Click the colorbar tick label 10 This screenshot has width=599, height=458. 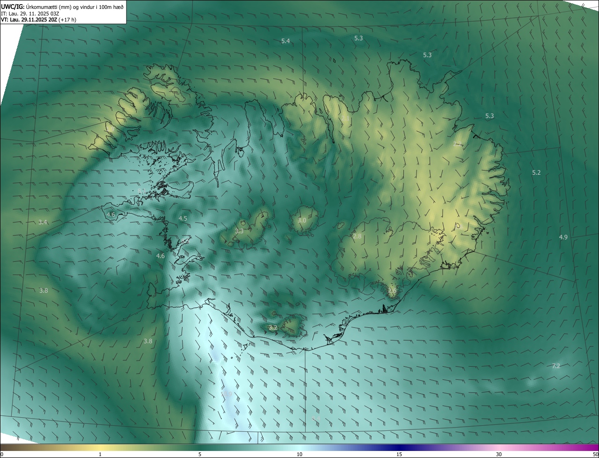(299, 454)
